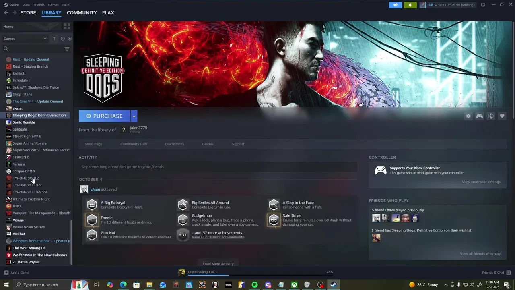The width and height of the screenshot is (515, 290).
Task: Open the Help menu
Action: (66, 5)
